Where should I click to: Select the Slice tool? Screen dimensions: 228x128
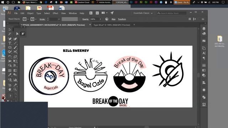[x=15, y=85]
